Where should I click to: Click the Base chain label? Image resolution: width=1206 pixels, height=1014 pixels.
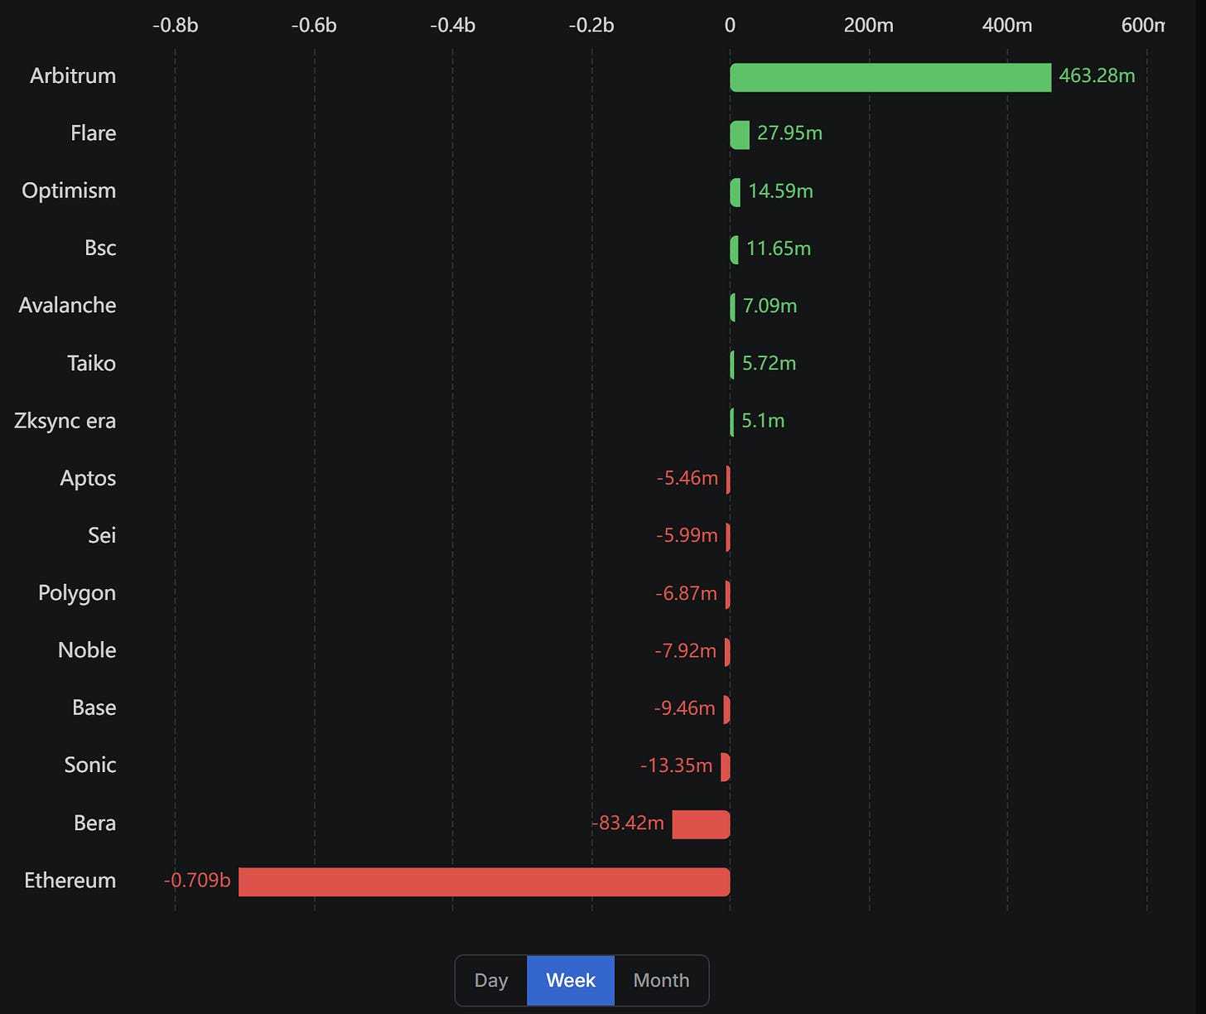coord(94,707)
